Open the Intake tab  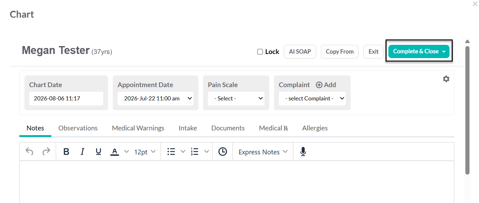click(x=188, y=128)
